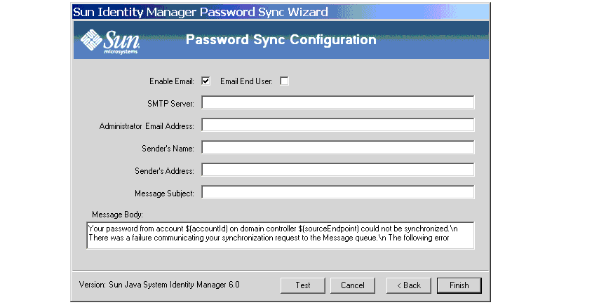Click the Email End User label

tap(246, 81)
